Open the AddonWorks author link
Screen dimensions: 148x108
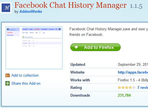(x=31, y=12)
